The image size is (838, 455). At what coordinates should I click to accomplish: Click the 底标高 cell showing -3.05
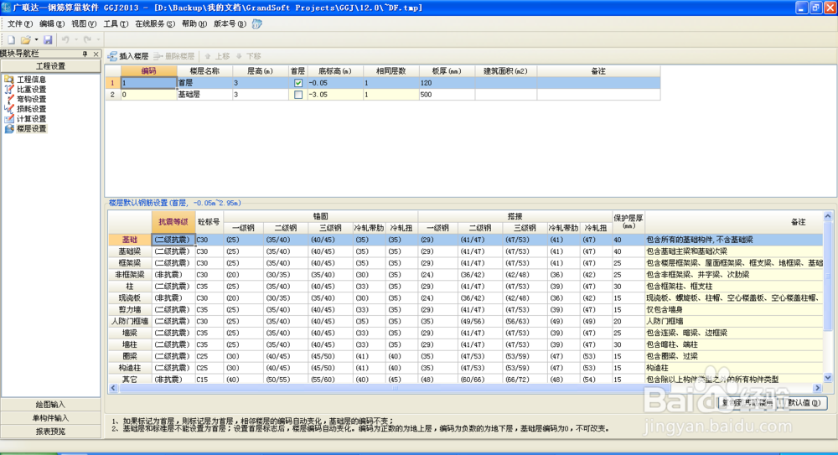pyautogui.click(x=335, y=95)
